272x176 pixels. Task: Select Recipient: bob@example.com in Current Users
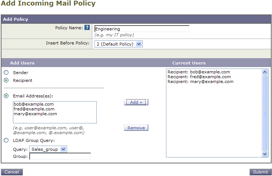point(199,72)
